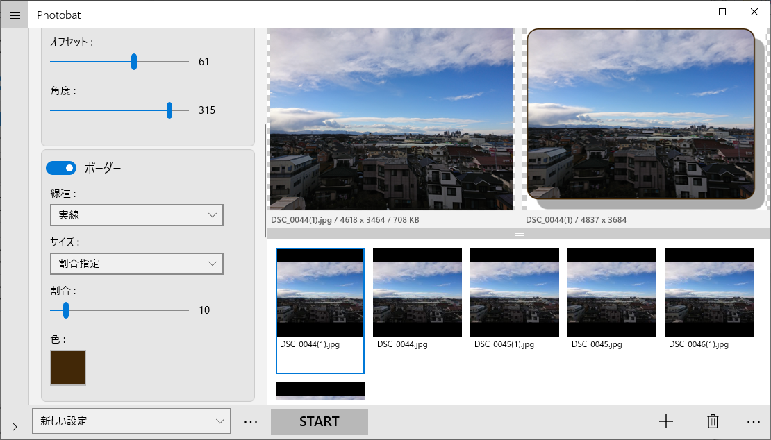Click the trash delete icon
Viewport: 771px width, 440px height.
coord(713,421)
